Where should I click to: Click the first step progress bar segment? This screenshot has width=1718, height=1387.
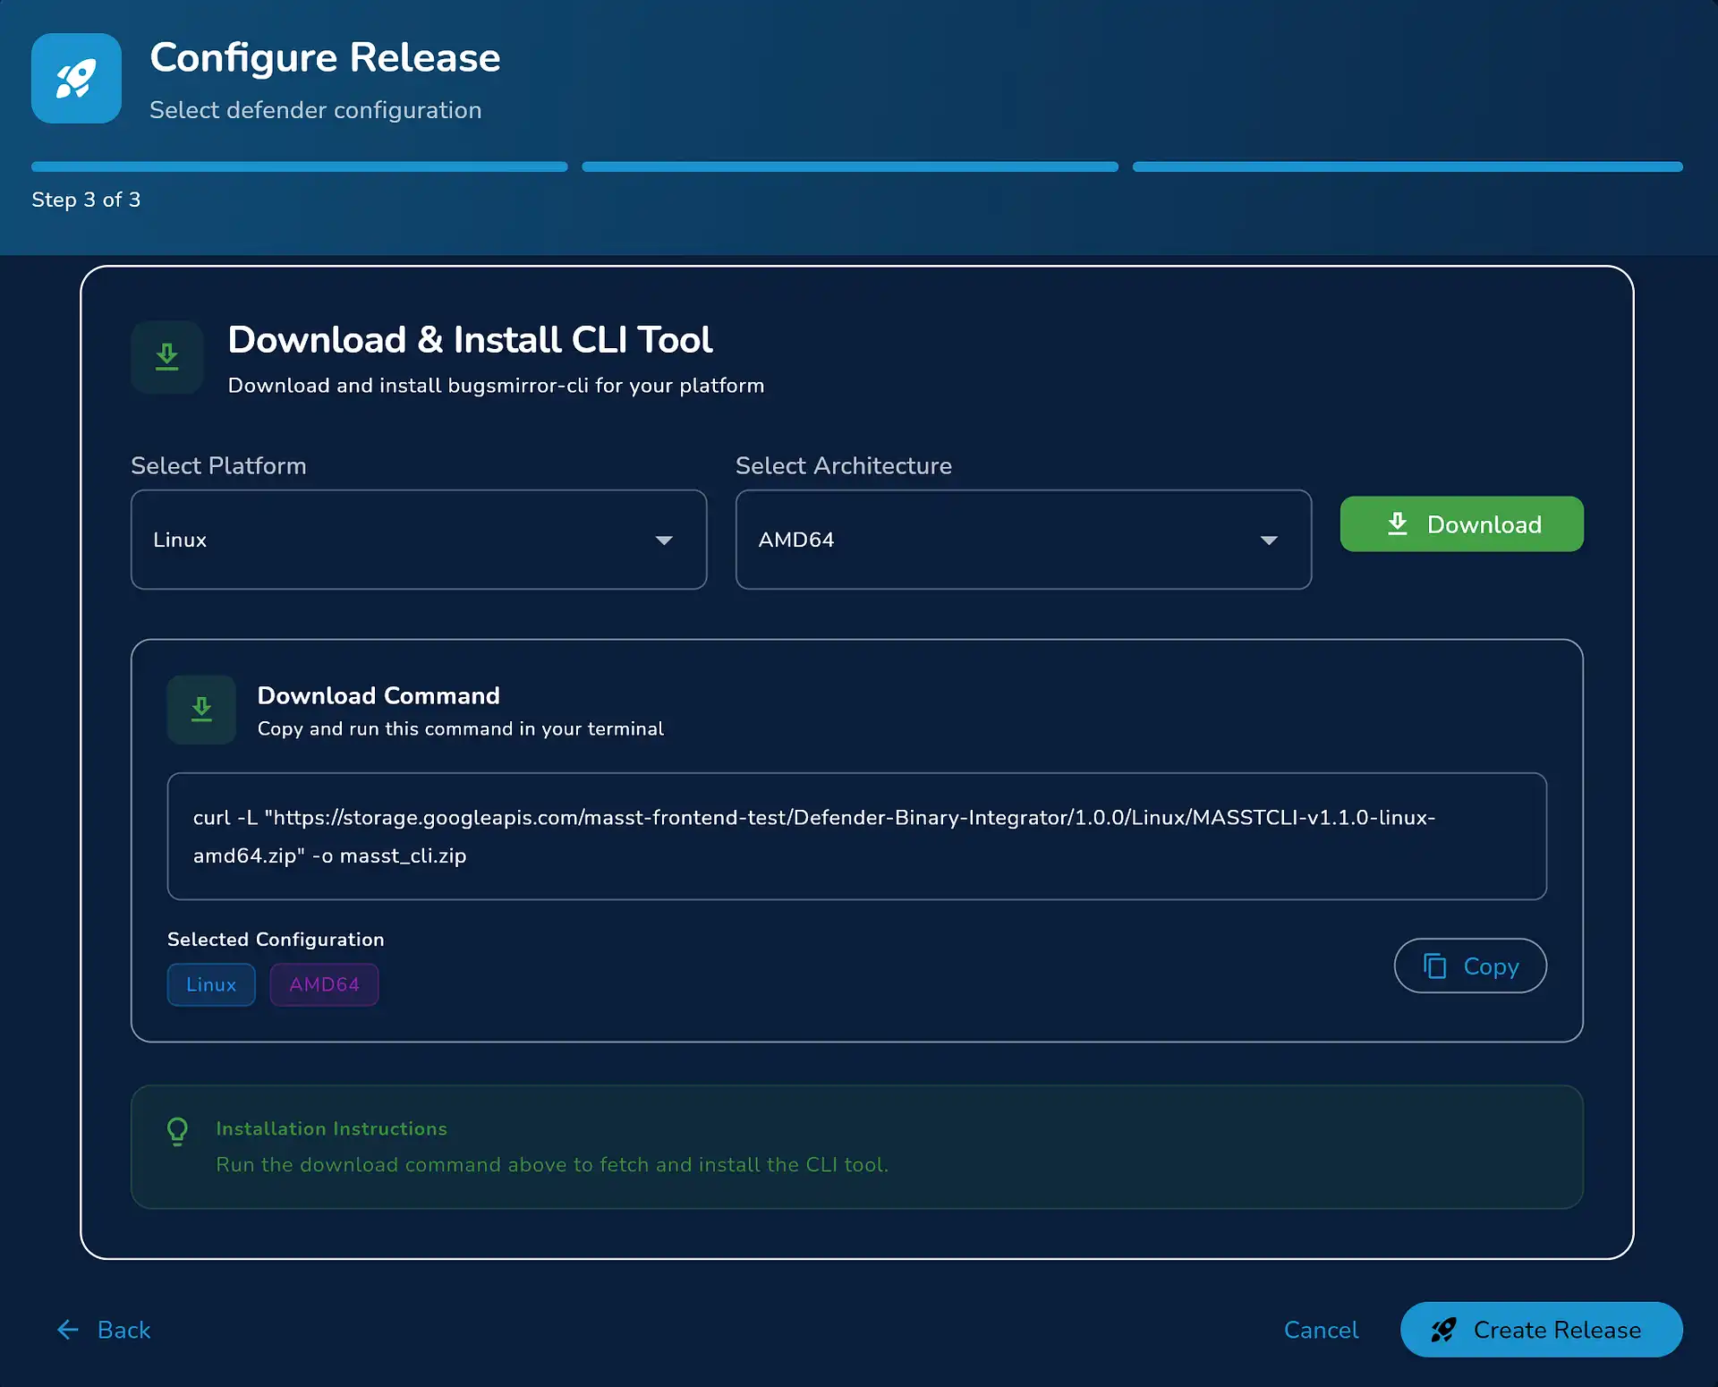click(x=300, y=166)
